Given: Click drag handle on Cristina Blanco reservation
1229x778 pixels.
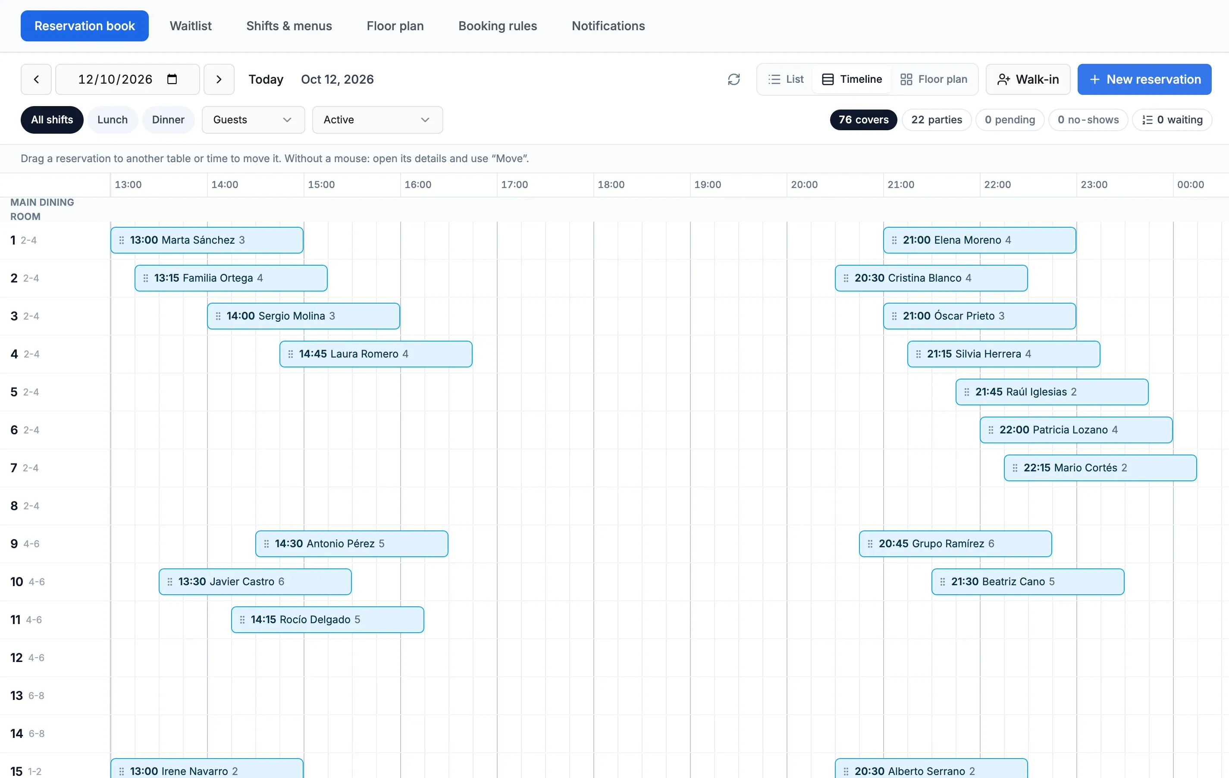Looking at the screenshot, I should 846,278.
